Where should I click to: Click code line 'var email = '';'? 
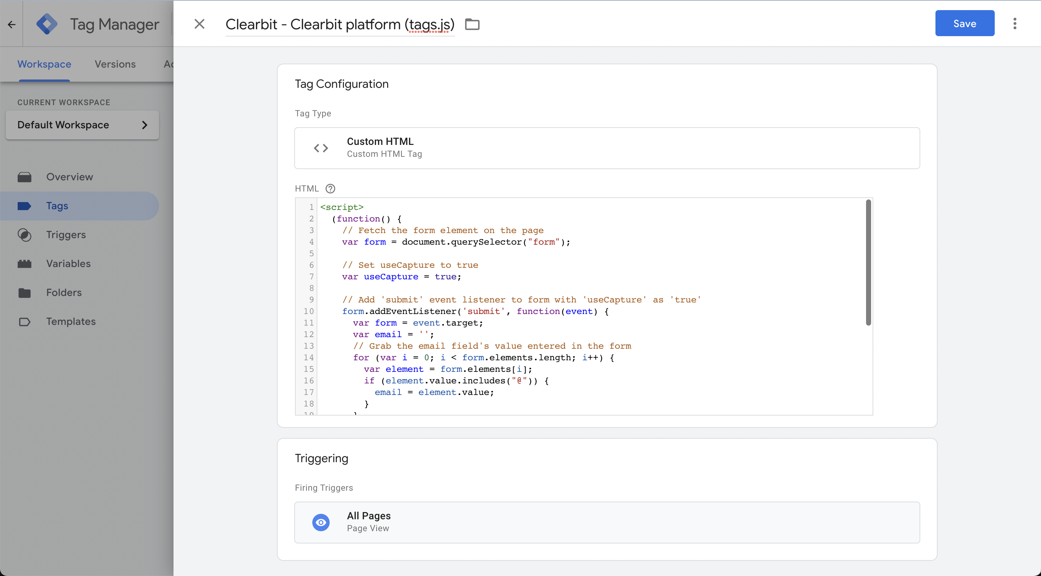coord(393,335)
